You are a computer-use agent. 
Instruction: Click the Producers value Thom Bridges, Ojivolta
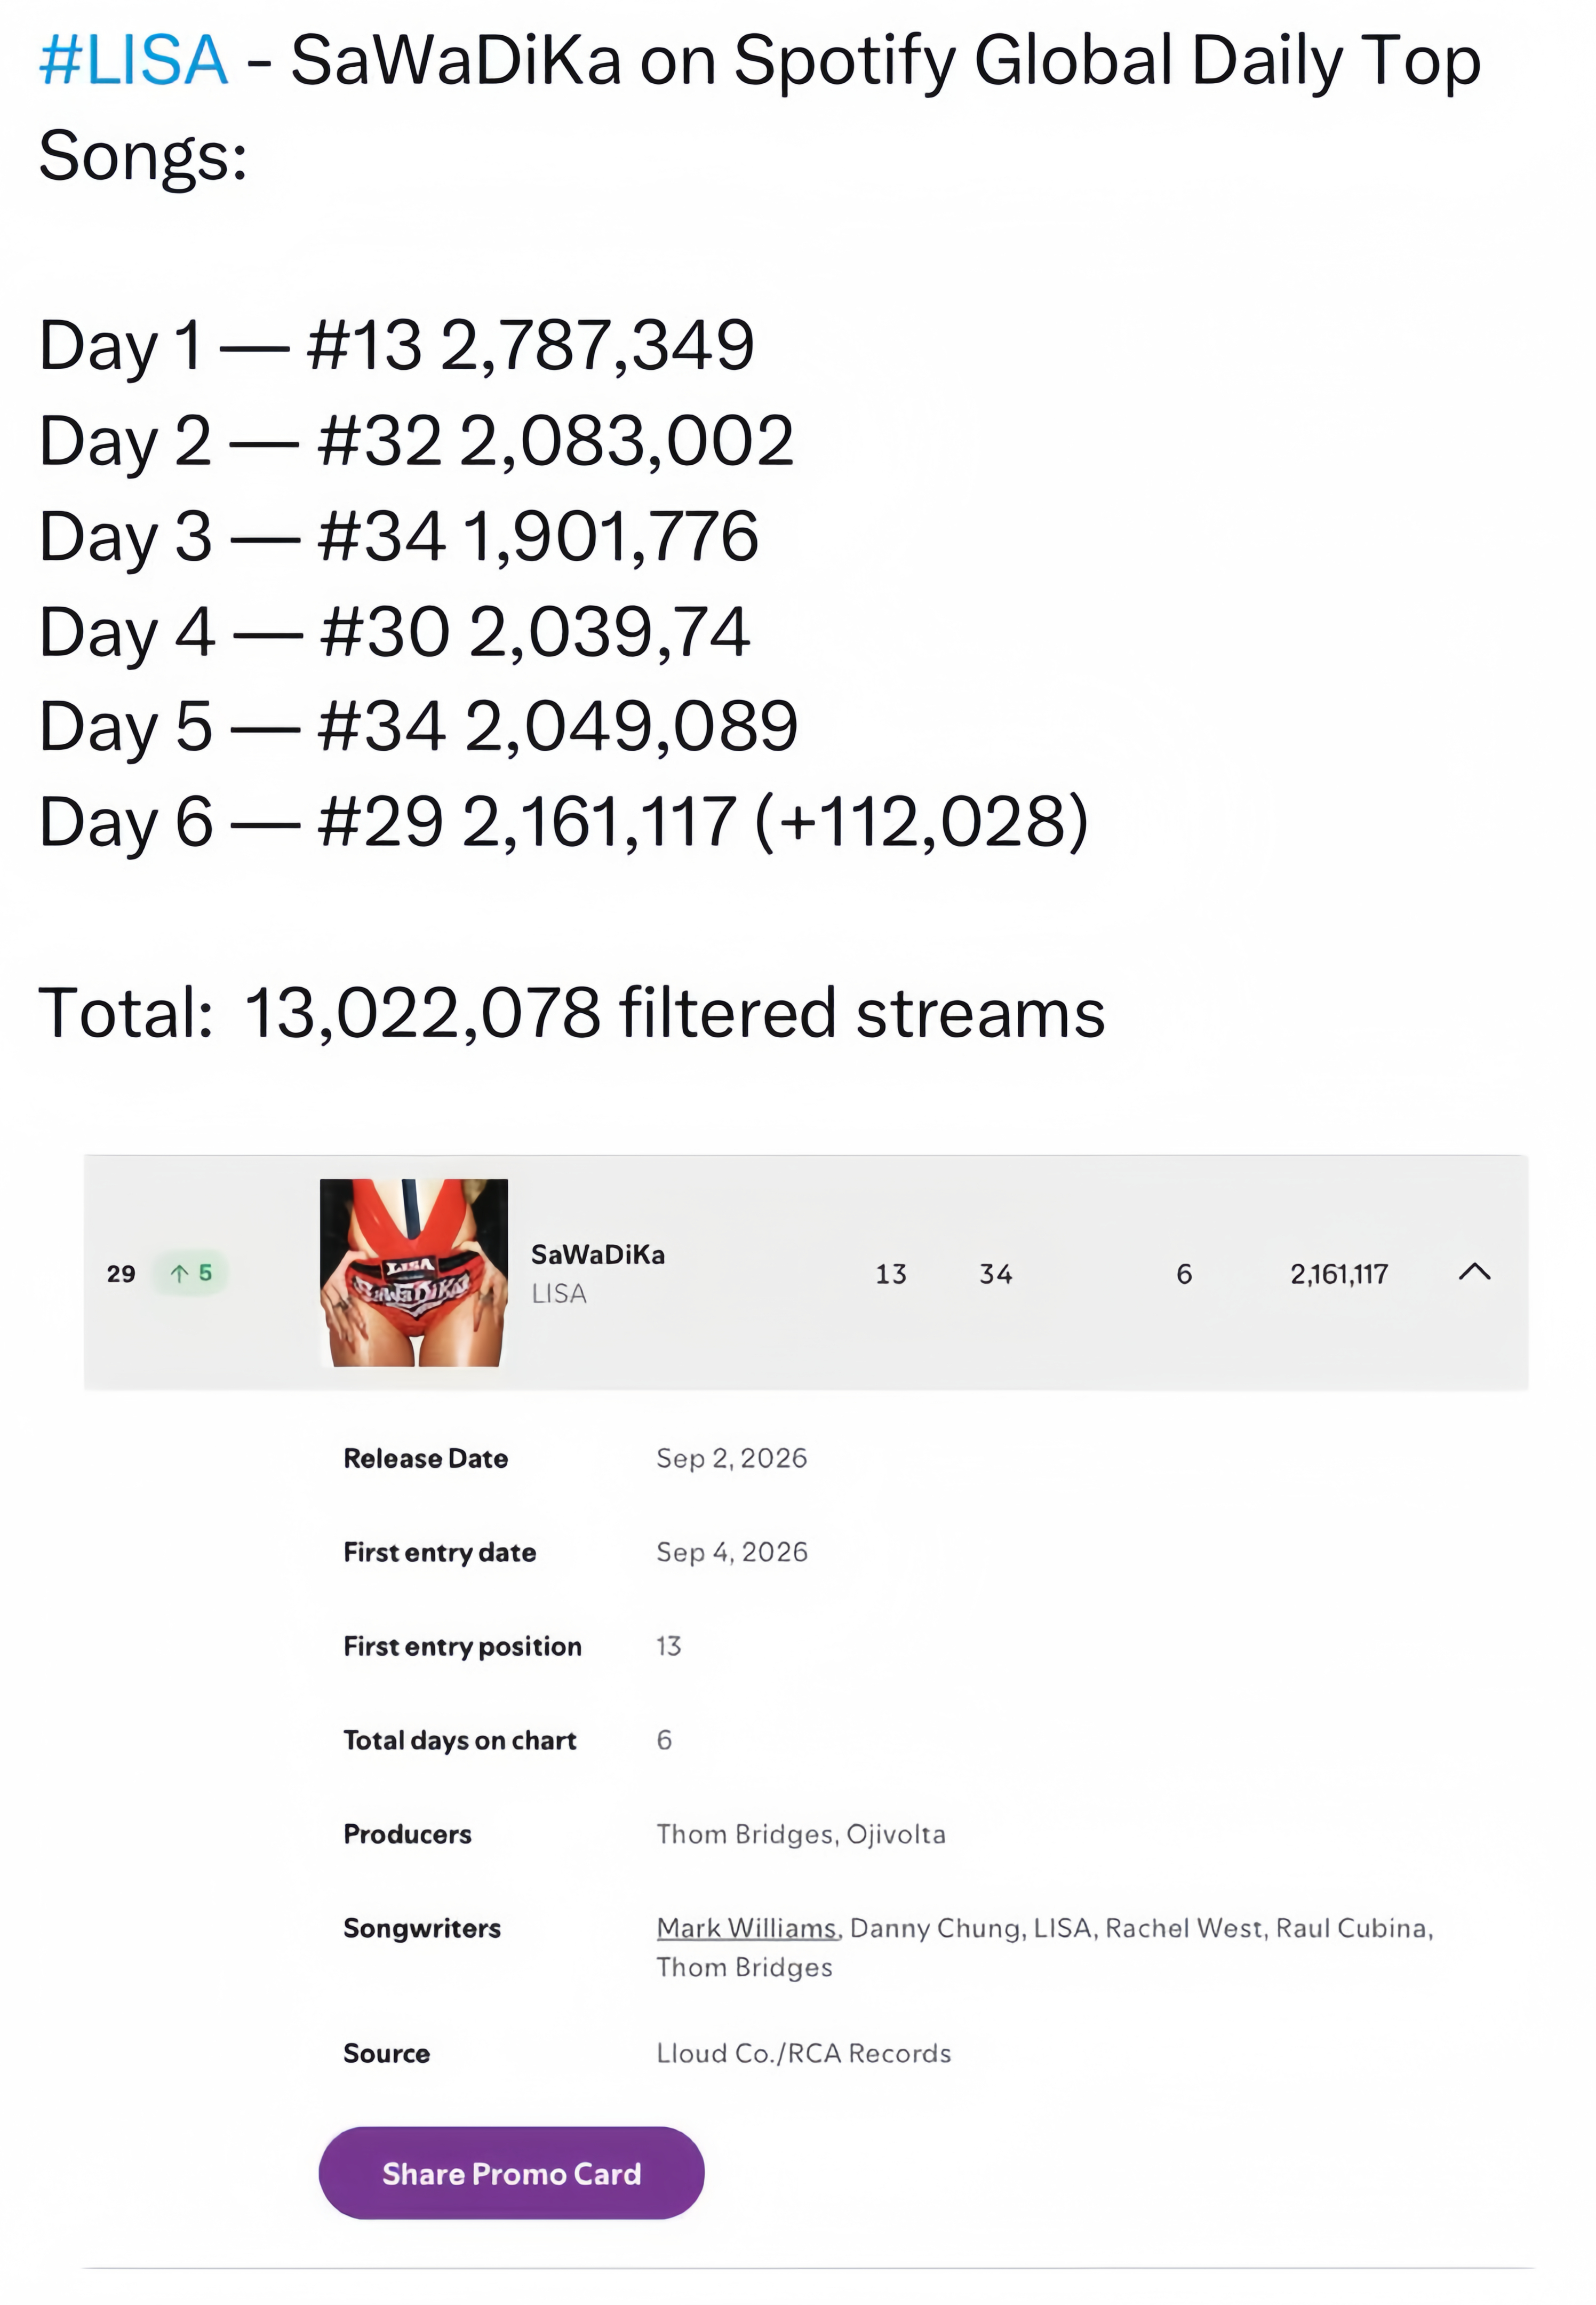[x=801, y=1834]
